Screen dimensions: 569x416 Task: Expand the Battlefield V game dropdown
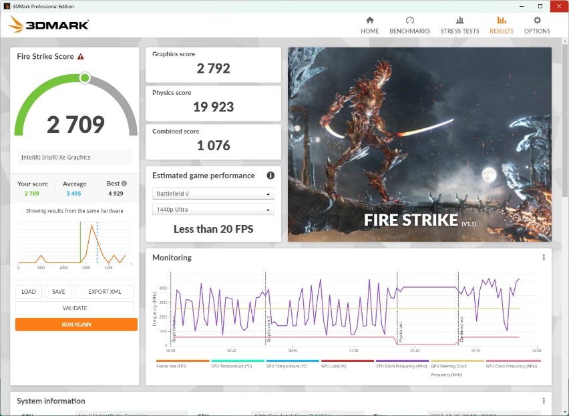(213, 194)
